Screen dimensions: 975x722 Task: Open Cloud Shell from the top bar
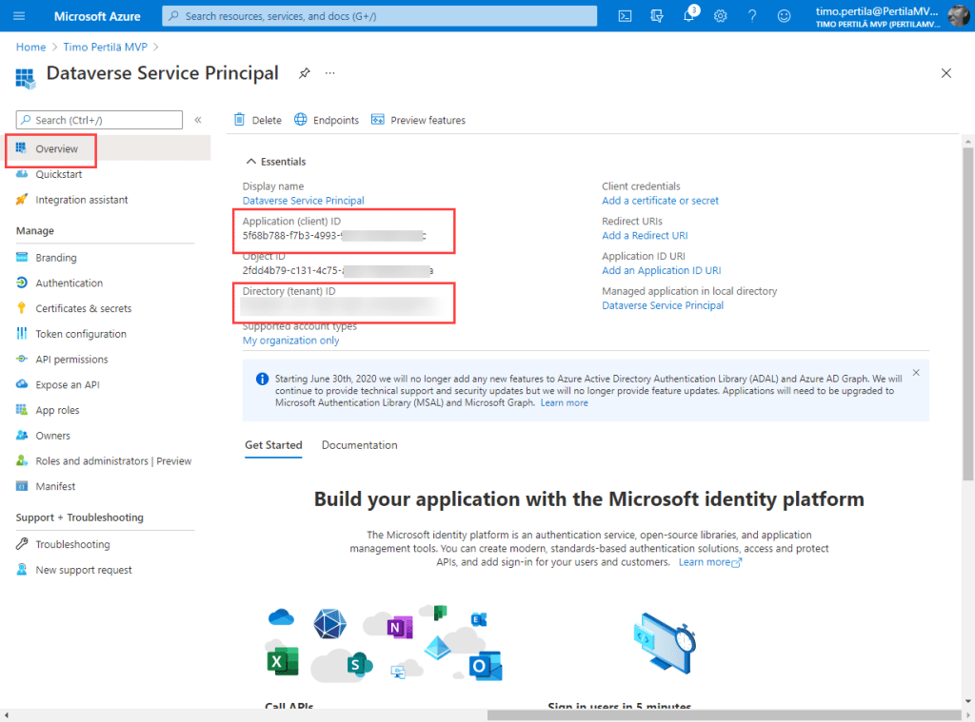pos(626,16)
